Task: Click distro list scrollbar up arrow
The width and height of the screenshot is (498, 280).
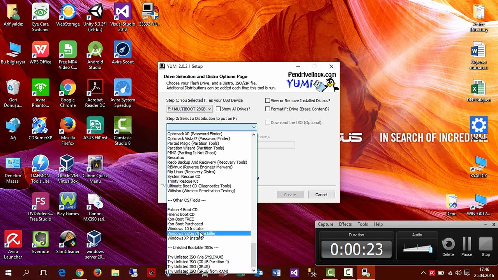Action: coord(254,135)
